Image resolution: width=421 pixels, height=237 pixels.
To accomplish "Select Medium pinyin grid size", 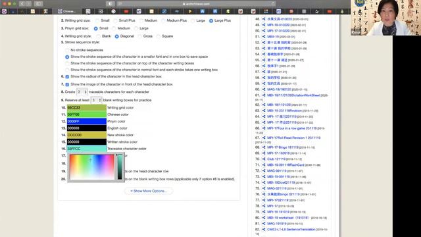I will point(114,28).
